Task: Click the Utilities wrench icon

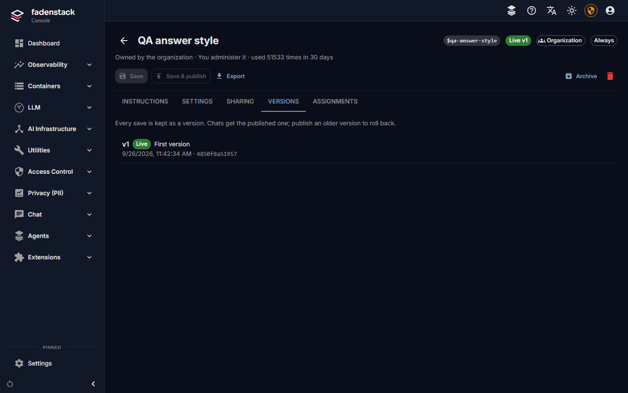Action: (x=19, y=150)
